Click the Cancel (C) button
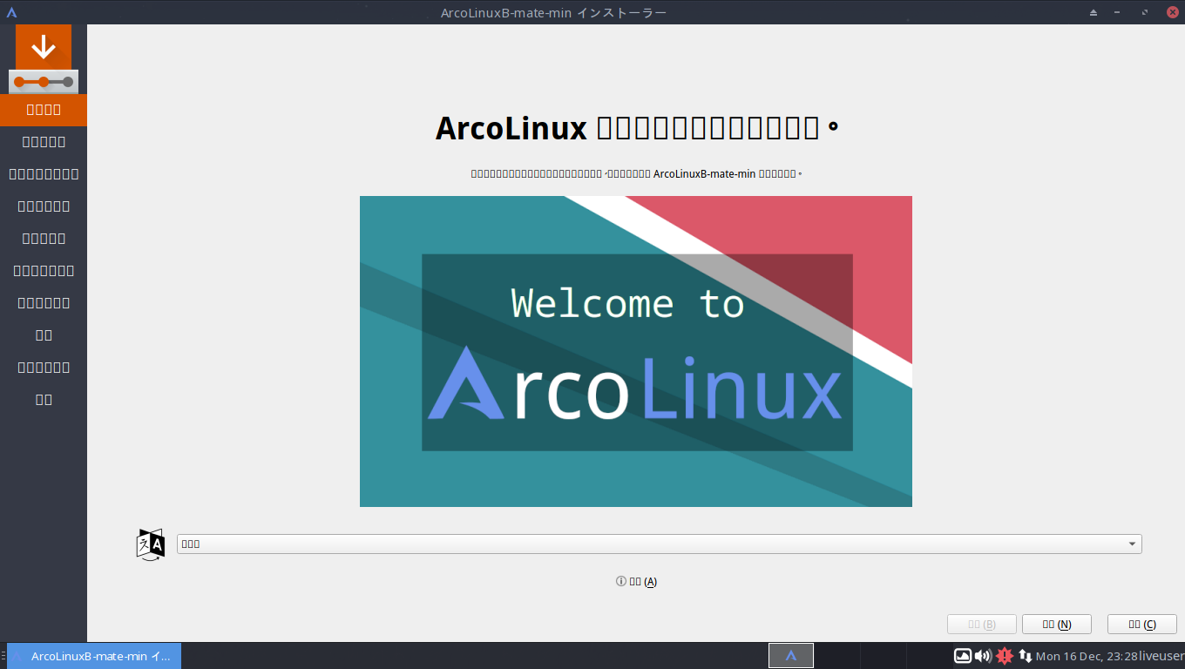 (1141, 625)
